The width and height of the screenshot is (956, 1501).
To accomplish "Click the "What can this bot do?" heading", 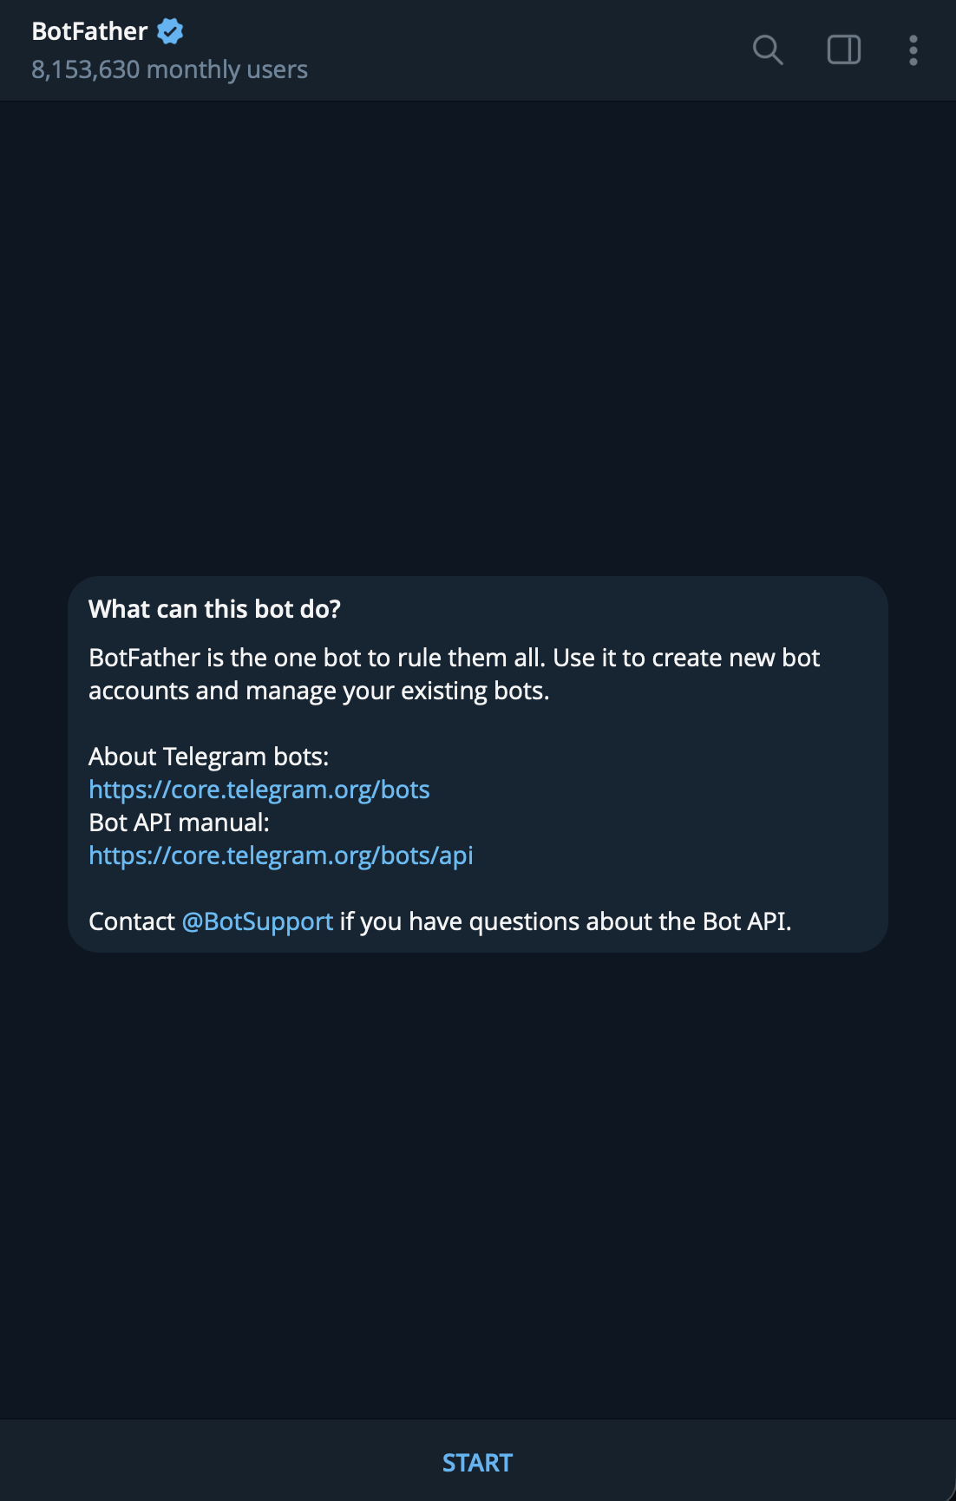I will pos(214,609).
